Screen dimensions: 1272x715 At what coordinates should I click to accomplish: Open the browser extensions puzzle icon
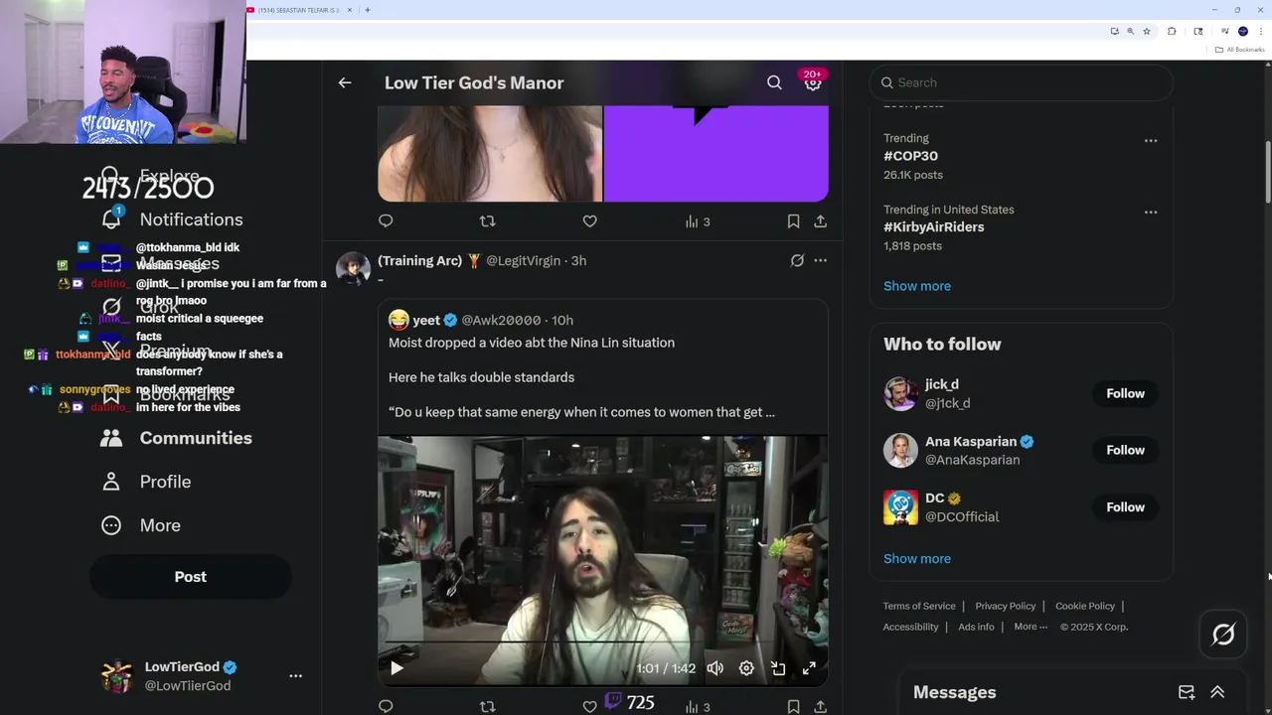(x=1172, y=31)
